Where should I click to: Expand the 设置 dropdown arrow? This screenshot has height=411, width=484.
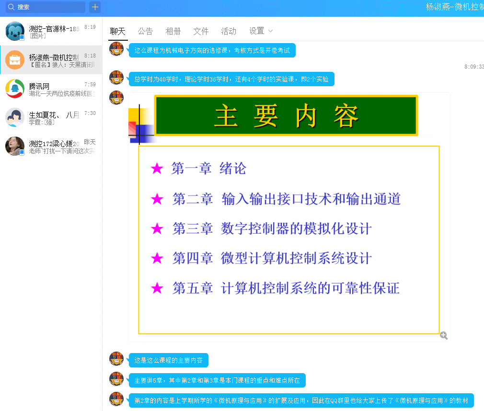coord(271,31)
